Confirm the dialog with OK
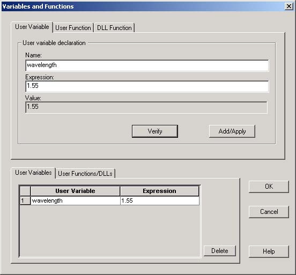 269,187
